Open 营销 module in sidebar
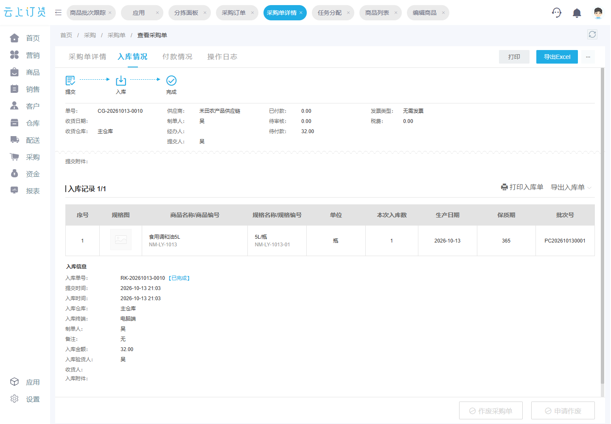The width and height of the screenshot is (611, 424). pyautogui.click(x=25, y=55)
